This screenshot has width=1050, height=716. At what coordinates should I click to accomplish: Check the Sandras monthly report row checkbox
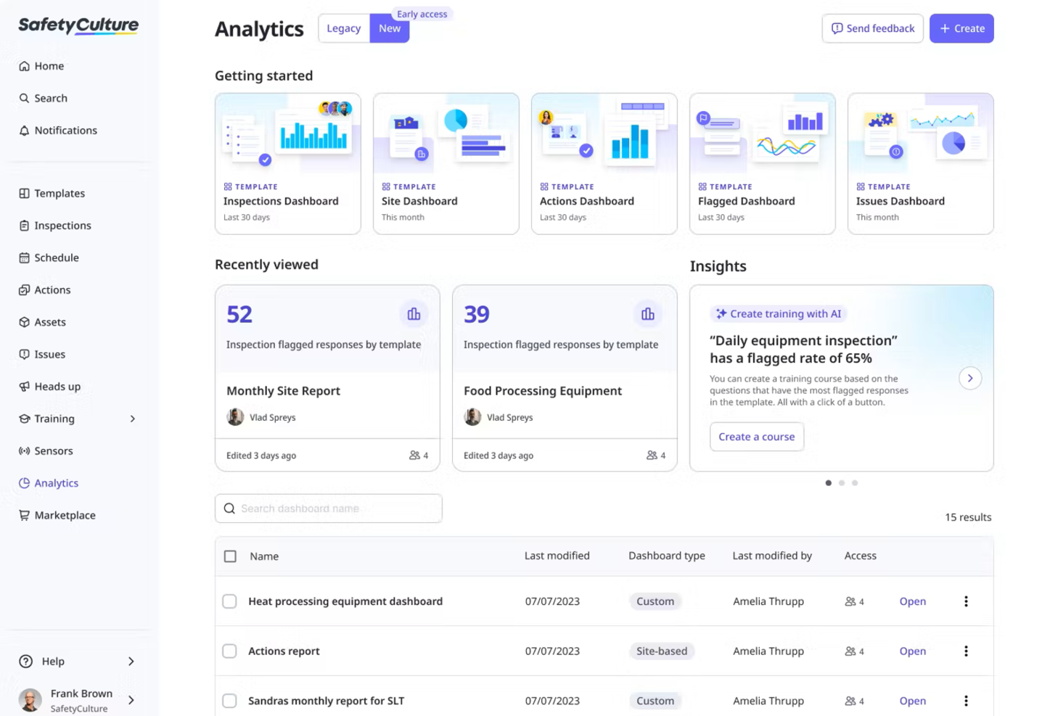pos(229,701)
